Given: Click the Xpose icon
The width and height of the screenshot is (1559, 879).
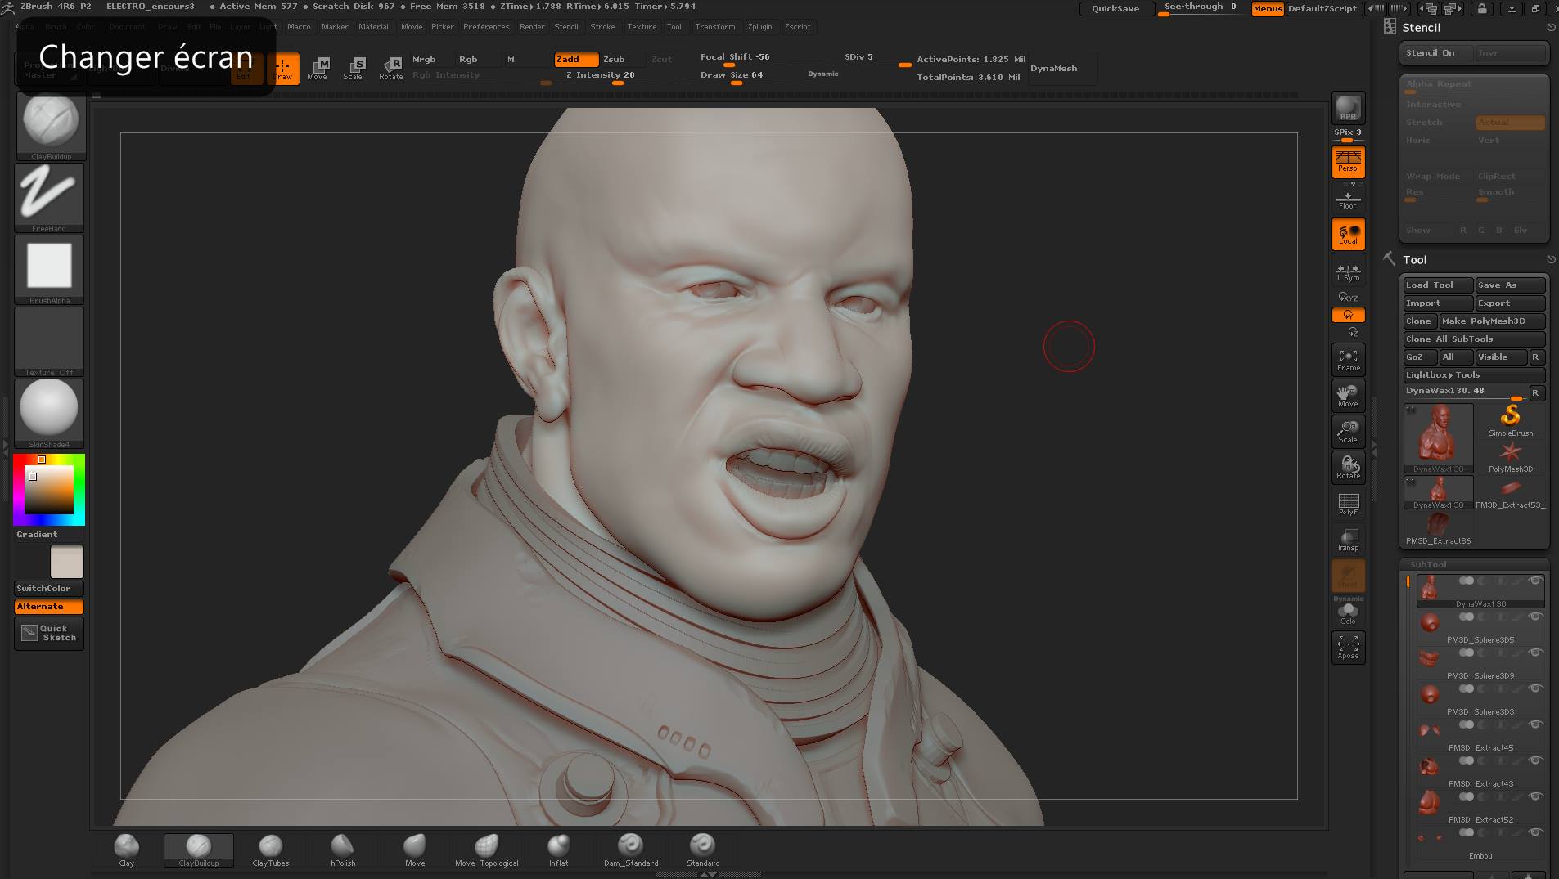Looking at the screenshot, I should (1348, 648).
